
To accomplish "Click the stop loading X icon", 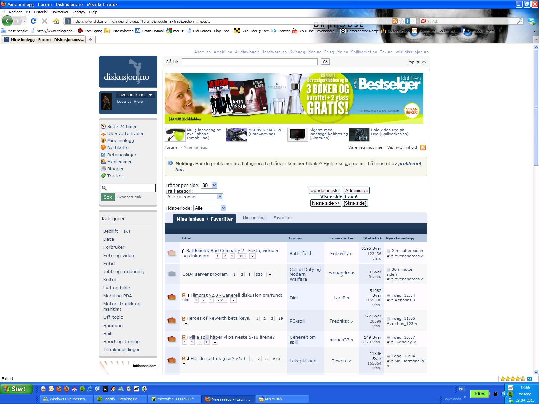I will [x=44, y=21].
